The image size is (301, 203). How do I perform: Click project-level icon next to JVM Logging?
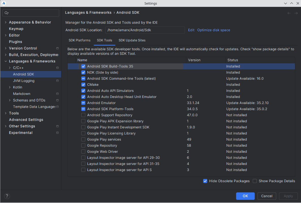click(57, 81)
